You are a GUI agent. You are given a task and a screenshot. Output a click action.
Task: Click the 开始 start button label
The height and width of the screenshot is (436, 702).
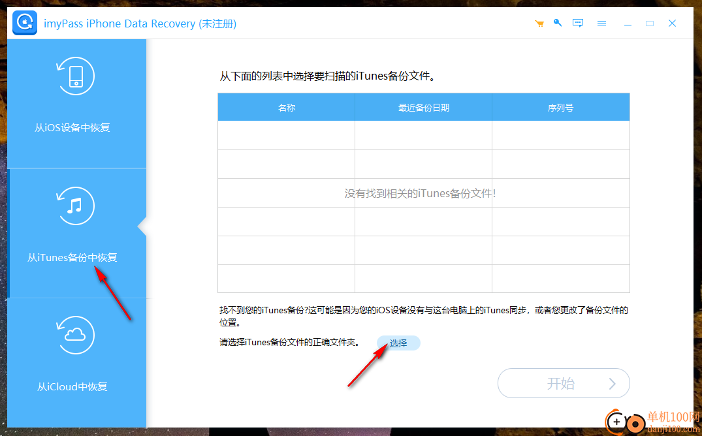[560, 384]
